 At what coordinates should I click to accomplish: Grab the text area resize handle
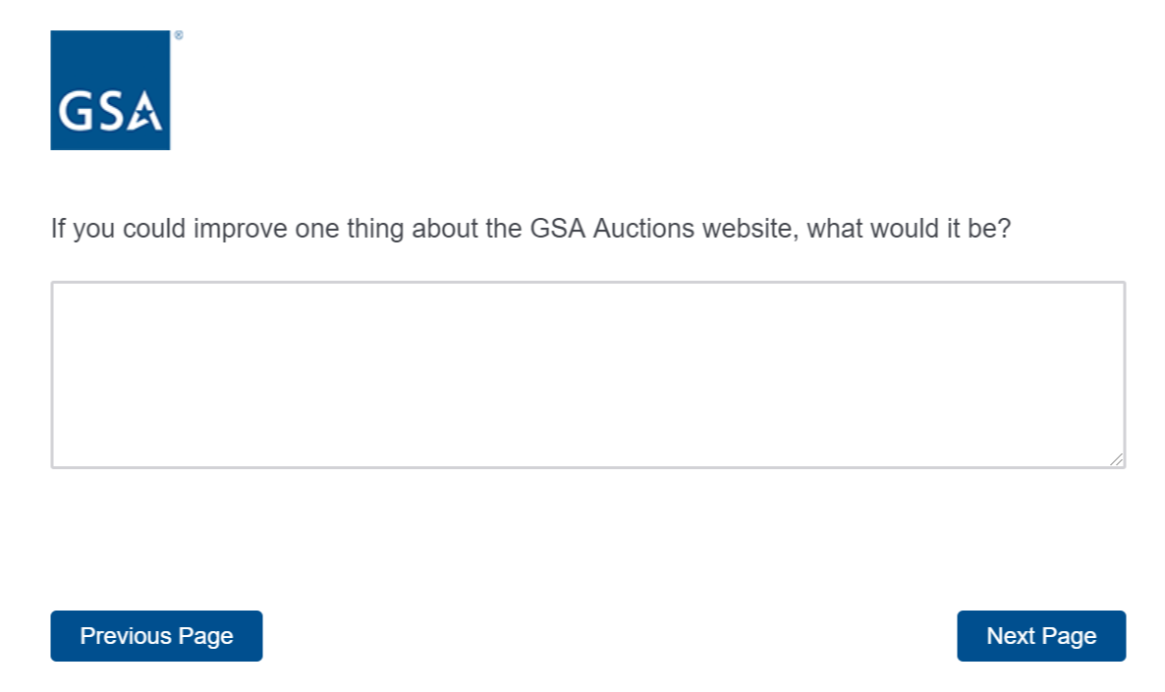point(1117,459)
